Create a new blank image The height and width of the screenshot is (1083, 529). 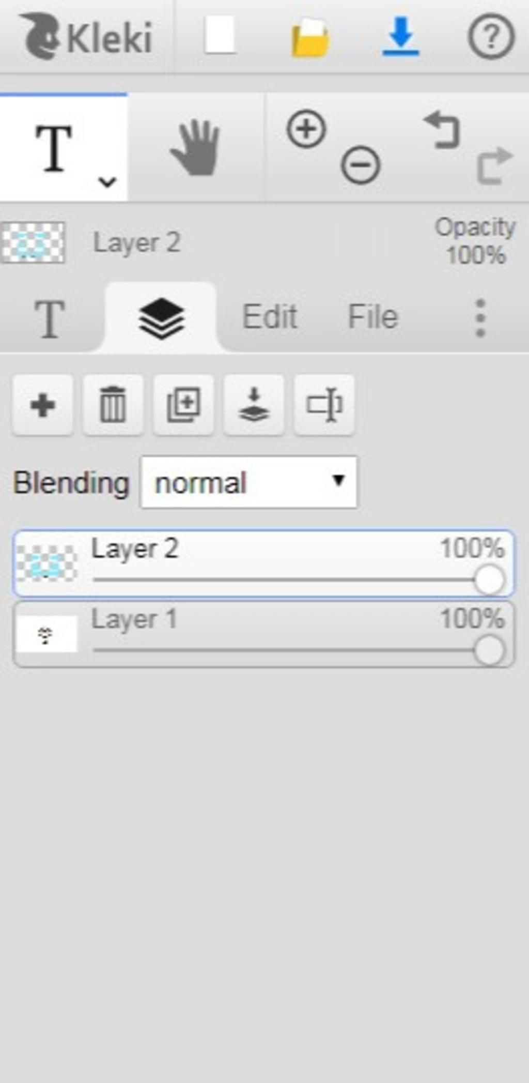[x=220, y=35]
